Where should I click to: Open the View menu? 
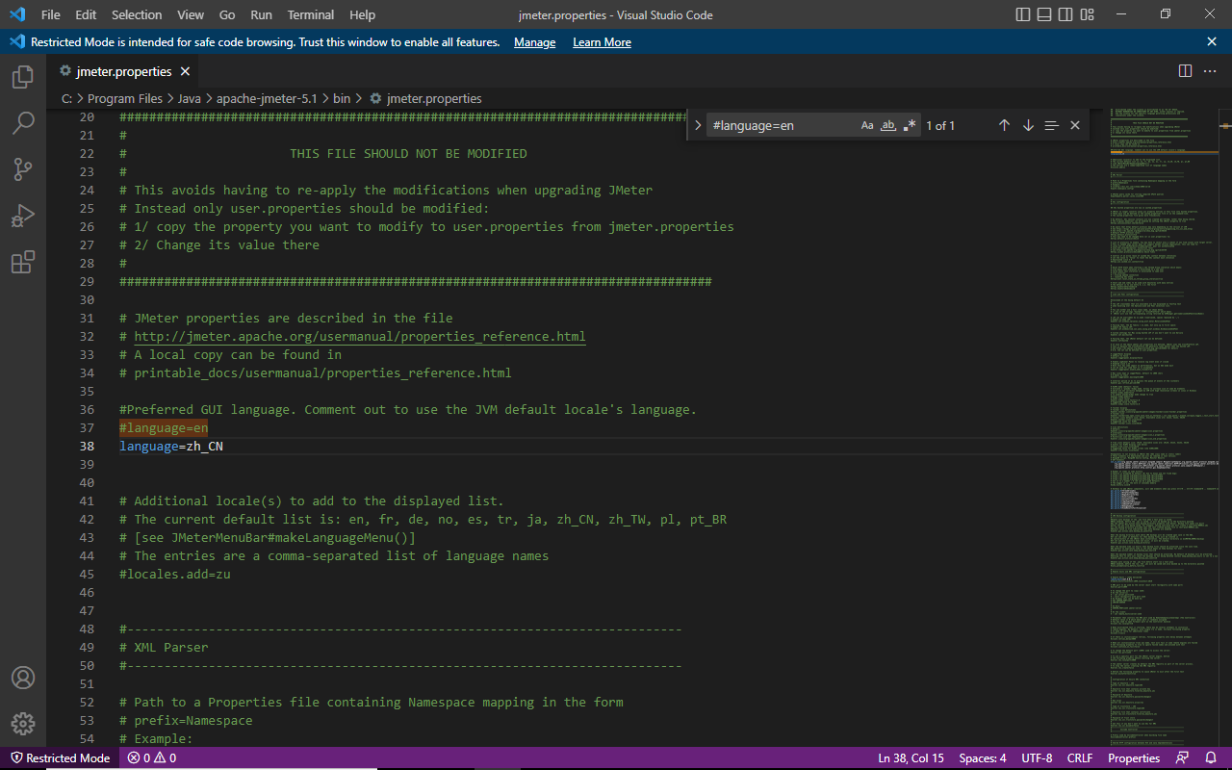(191, 14)
